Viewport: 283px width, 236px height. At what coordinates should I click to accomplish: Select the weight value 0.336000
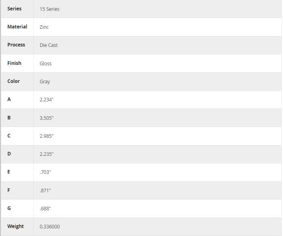tap(50, 226)
